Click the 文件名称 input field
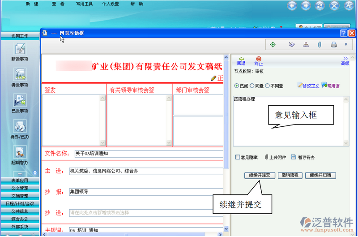Viewport: 358px width, 237px height. click(x=149, y=154)
